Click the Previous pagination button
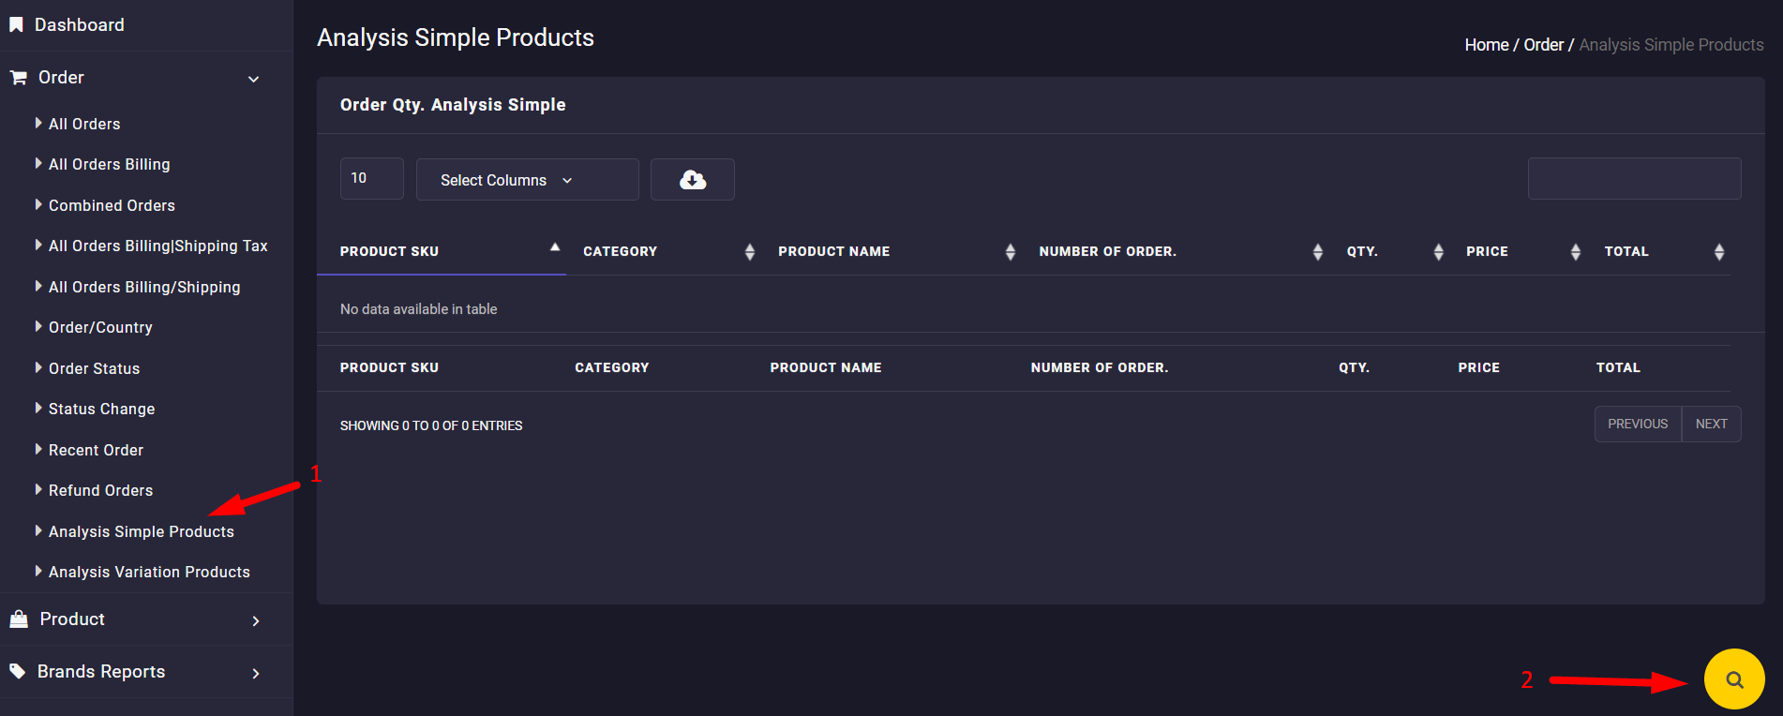The image size is (1783, 716). 1637,424
